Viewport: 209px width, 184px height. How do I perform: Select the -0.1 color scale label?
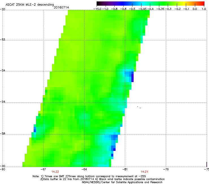point(186,9)
